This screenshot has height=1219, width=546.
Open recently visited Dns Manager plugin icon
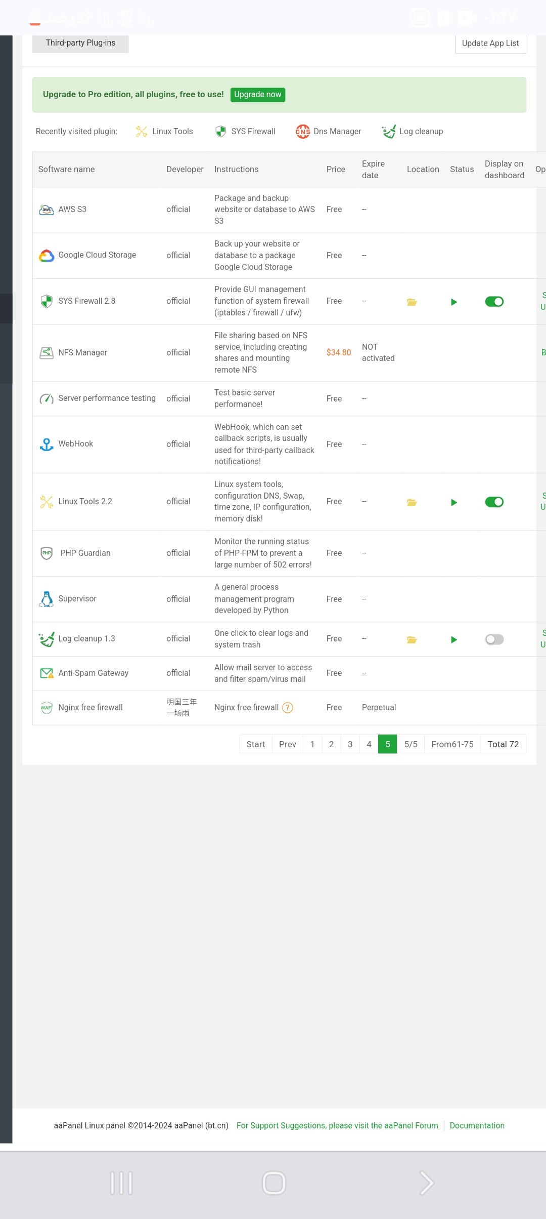pos(302,132)
